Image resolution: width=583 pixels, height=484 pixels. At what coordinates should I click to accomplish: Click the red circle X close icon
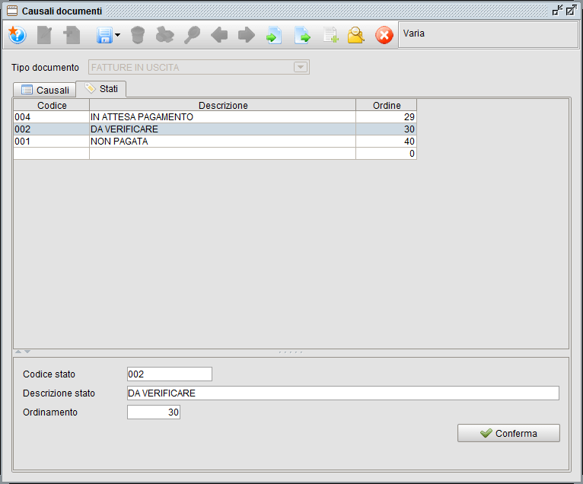click(x=384, y=35)
